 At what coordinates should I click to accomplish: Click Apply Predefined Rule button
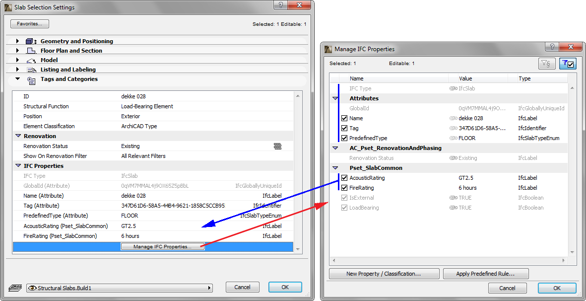pyautogui.click(x=486, y=274)
